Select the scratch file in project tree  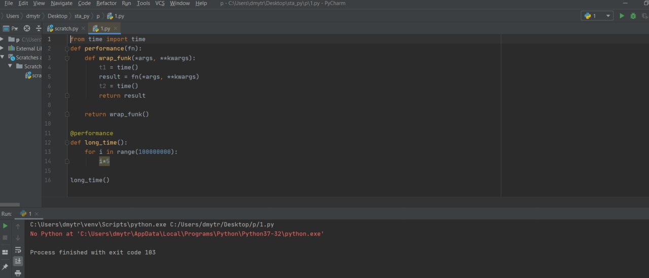33,75
